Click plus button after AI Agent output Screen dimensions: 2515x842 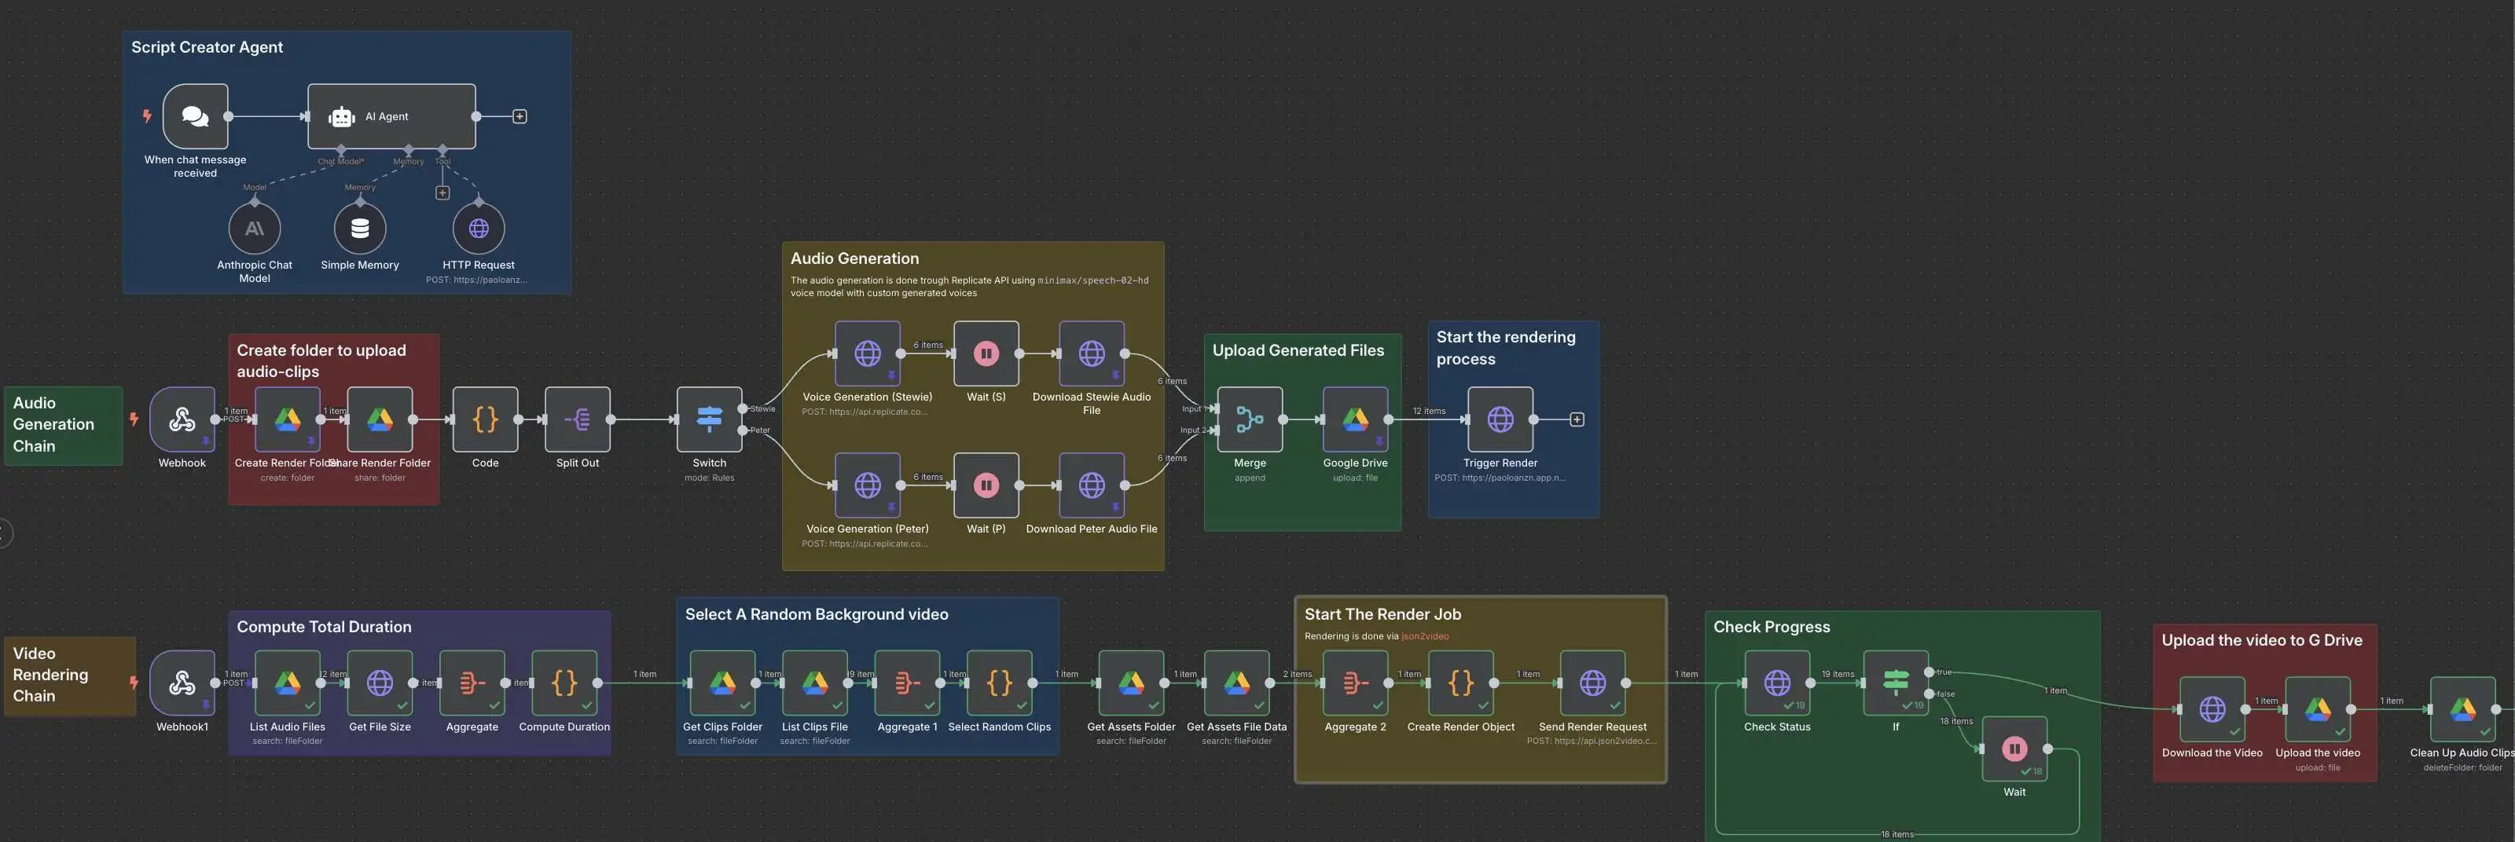tap(520, 117)
